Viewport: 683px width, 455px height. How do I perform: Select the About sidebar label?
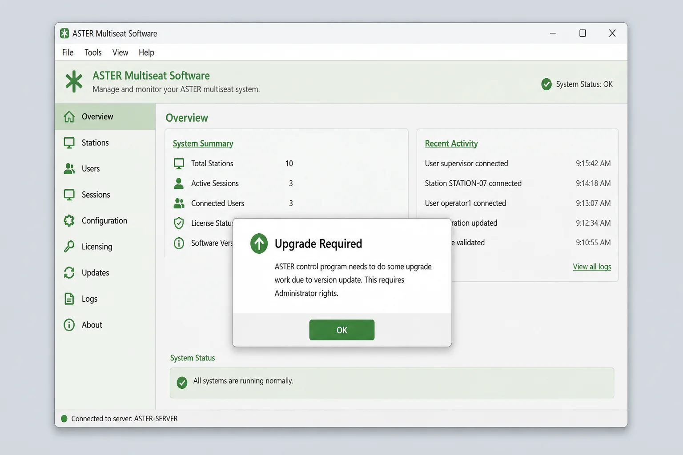(x=92, y=325)
